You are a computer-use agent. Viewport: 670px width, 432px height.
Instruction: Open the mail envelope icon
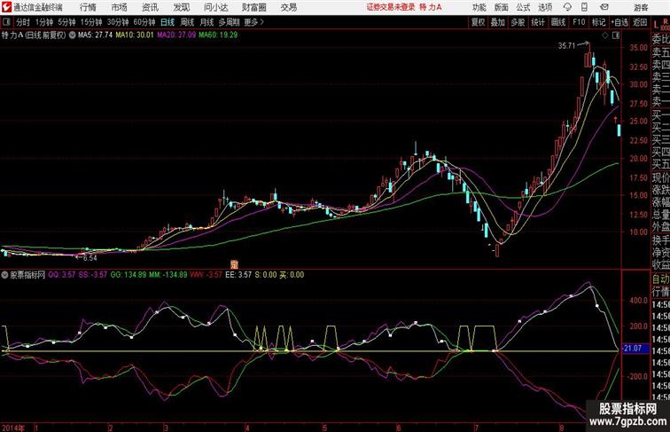point(604,7)
